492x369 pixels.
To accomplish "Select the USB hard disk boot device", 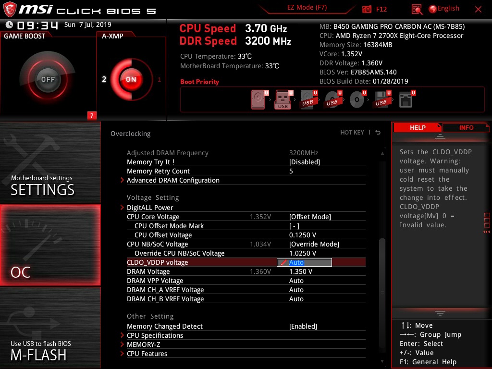I will (x=308, y=99).
